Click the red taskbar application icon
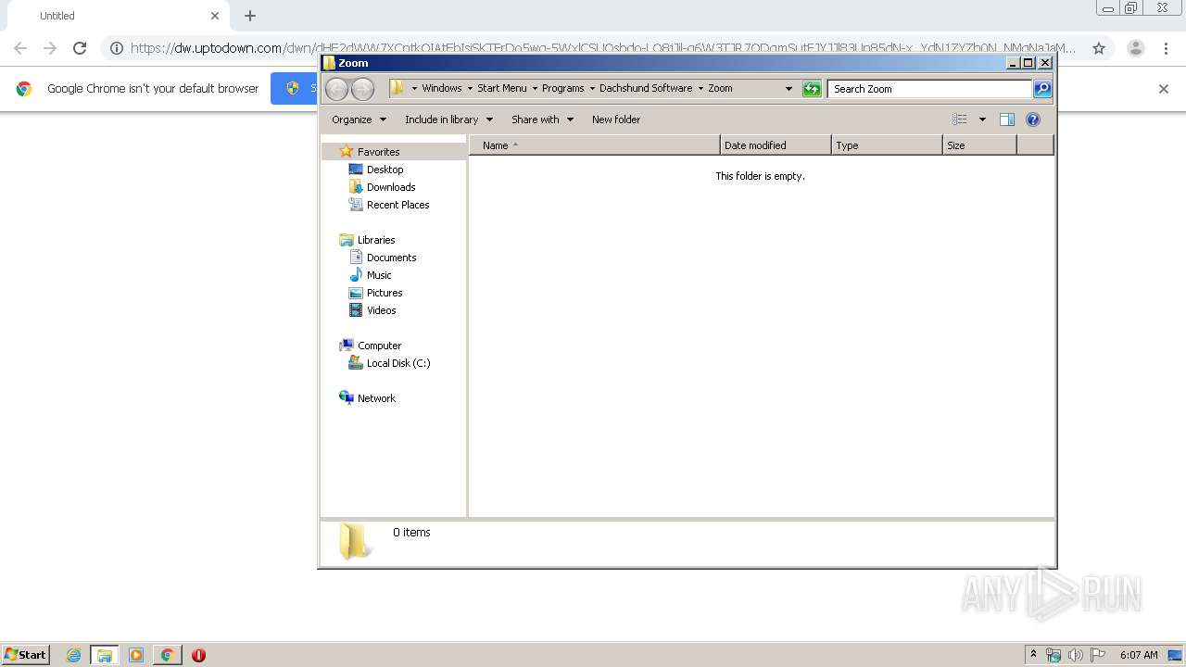The width and height of the screenshot is (1186, 667). 198,655
